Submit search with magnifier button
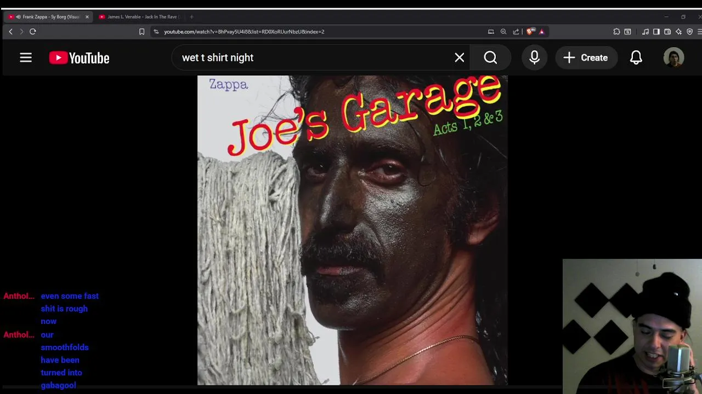This screenshot has width=702, height=394. tap(490, 57)
